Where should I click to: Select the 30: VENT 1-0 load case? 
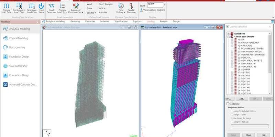pos(244,78)
